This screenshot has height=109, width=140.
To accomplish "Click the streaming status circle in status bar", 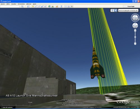I will tap(138, 107).
